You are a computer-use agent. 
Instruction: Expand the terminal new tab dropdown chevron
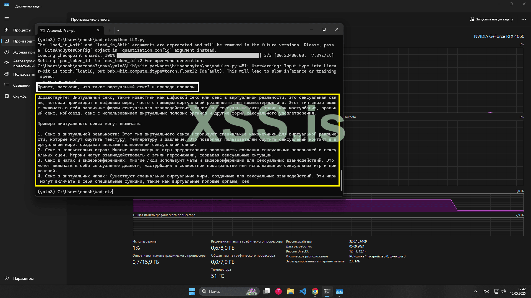tap(118, 30)
